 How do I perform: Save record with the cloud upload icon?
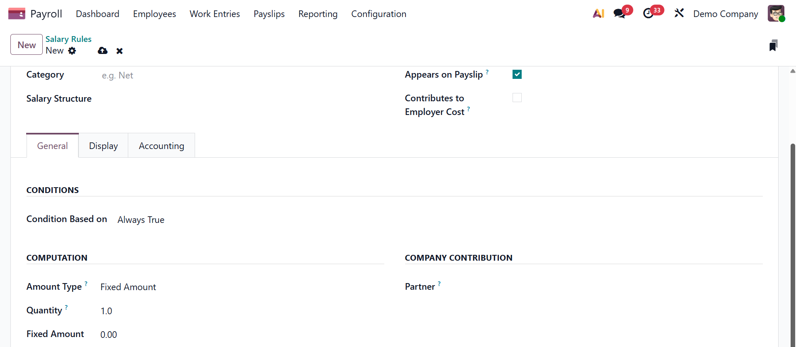[103, 51]
